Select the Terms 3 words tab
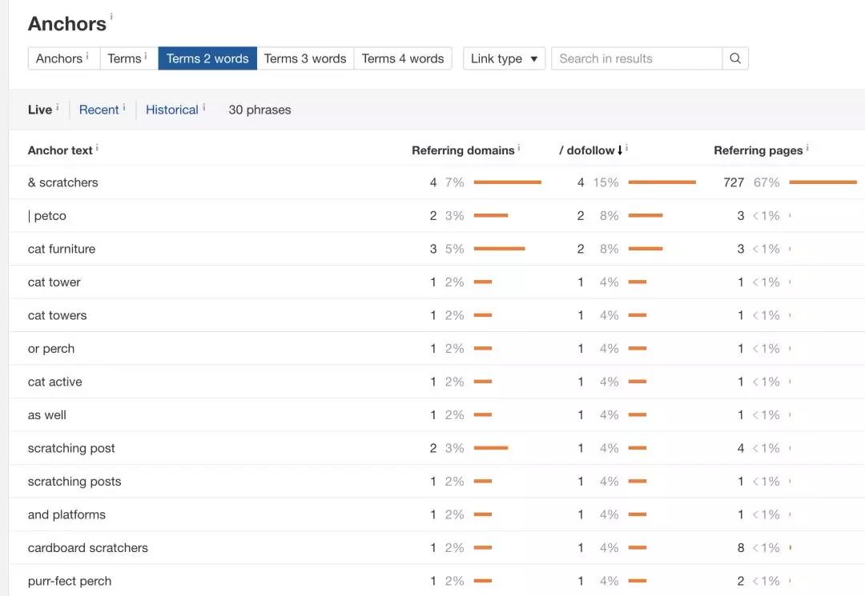Viewport: 865px width, 596px height. (305, 58)
